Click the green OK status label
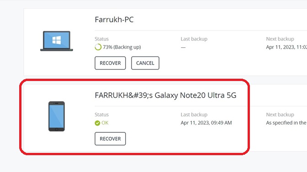The width and height of the screenshot is (307, 172). pyautogui.click(x=105, y=123)
